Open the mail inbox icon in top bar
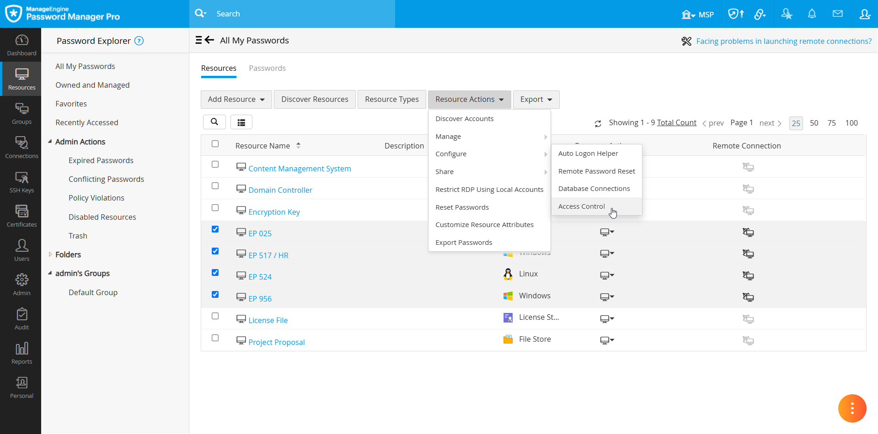Image resolution: width=878 pixels, height=434 pixels. point(838,14)
